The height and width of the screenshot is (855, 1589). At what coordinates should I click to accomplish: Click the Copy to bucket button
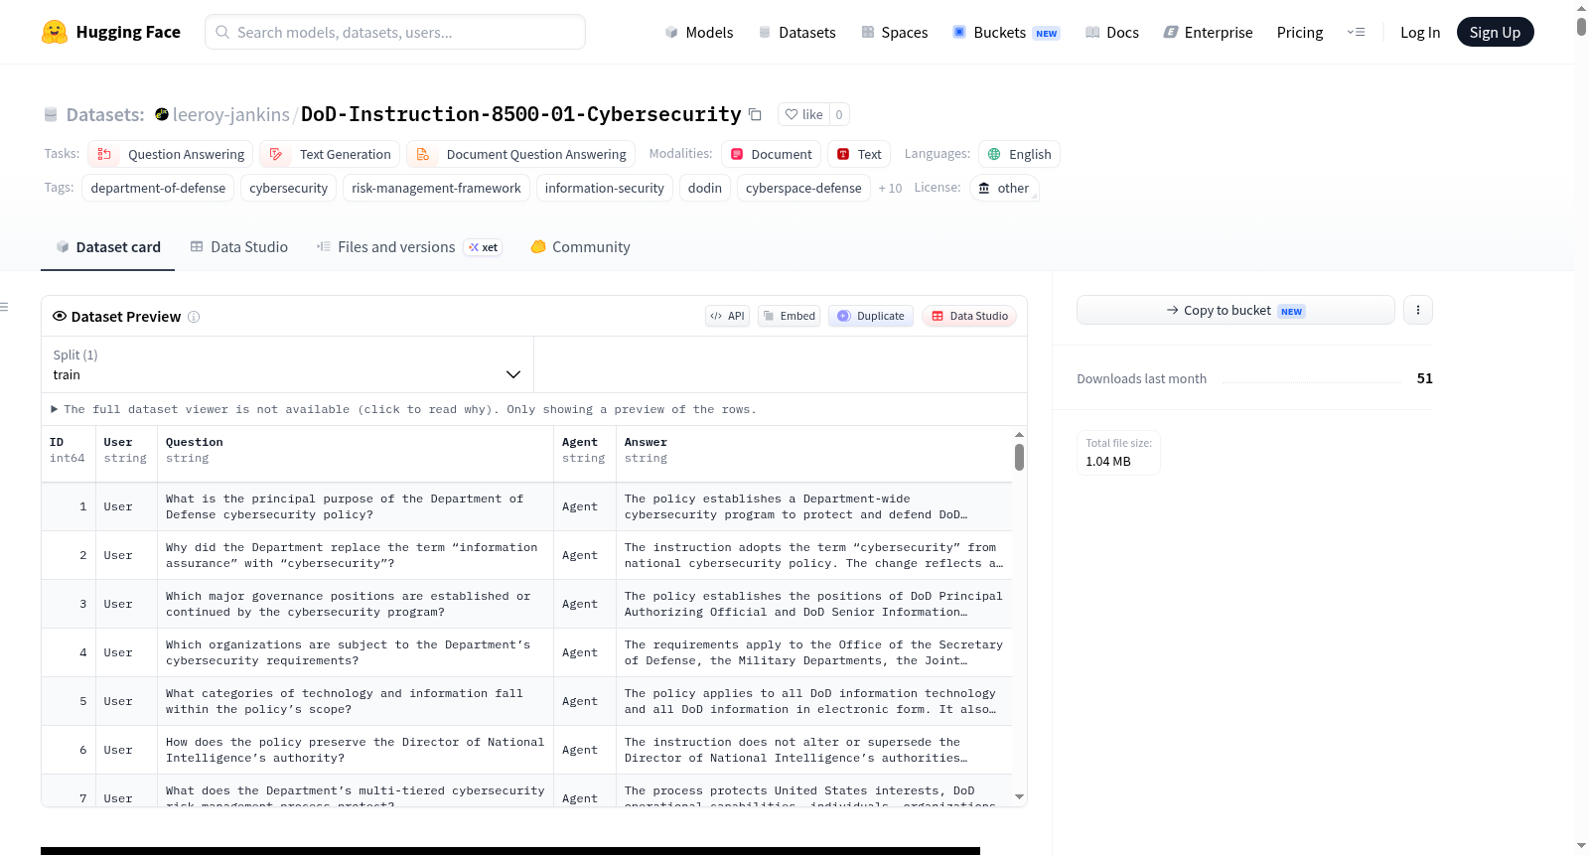[1235, 310]
